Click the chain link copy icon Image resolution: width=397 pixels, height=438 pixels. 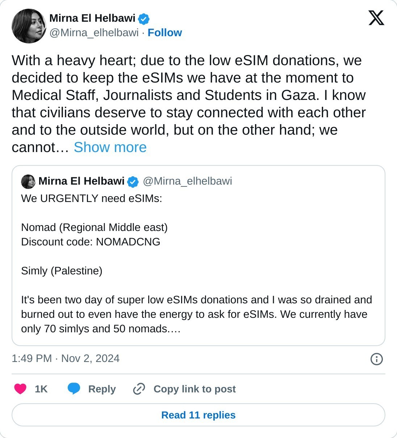click(139, 389)
